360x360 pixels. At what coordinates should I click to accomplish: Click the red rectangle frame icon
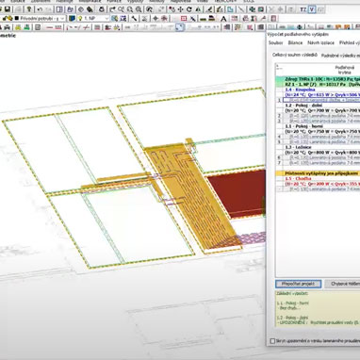tap(184, 19)
